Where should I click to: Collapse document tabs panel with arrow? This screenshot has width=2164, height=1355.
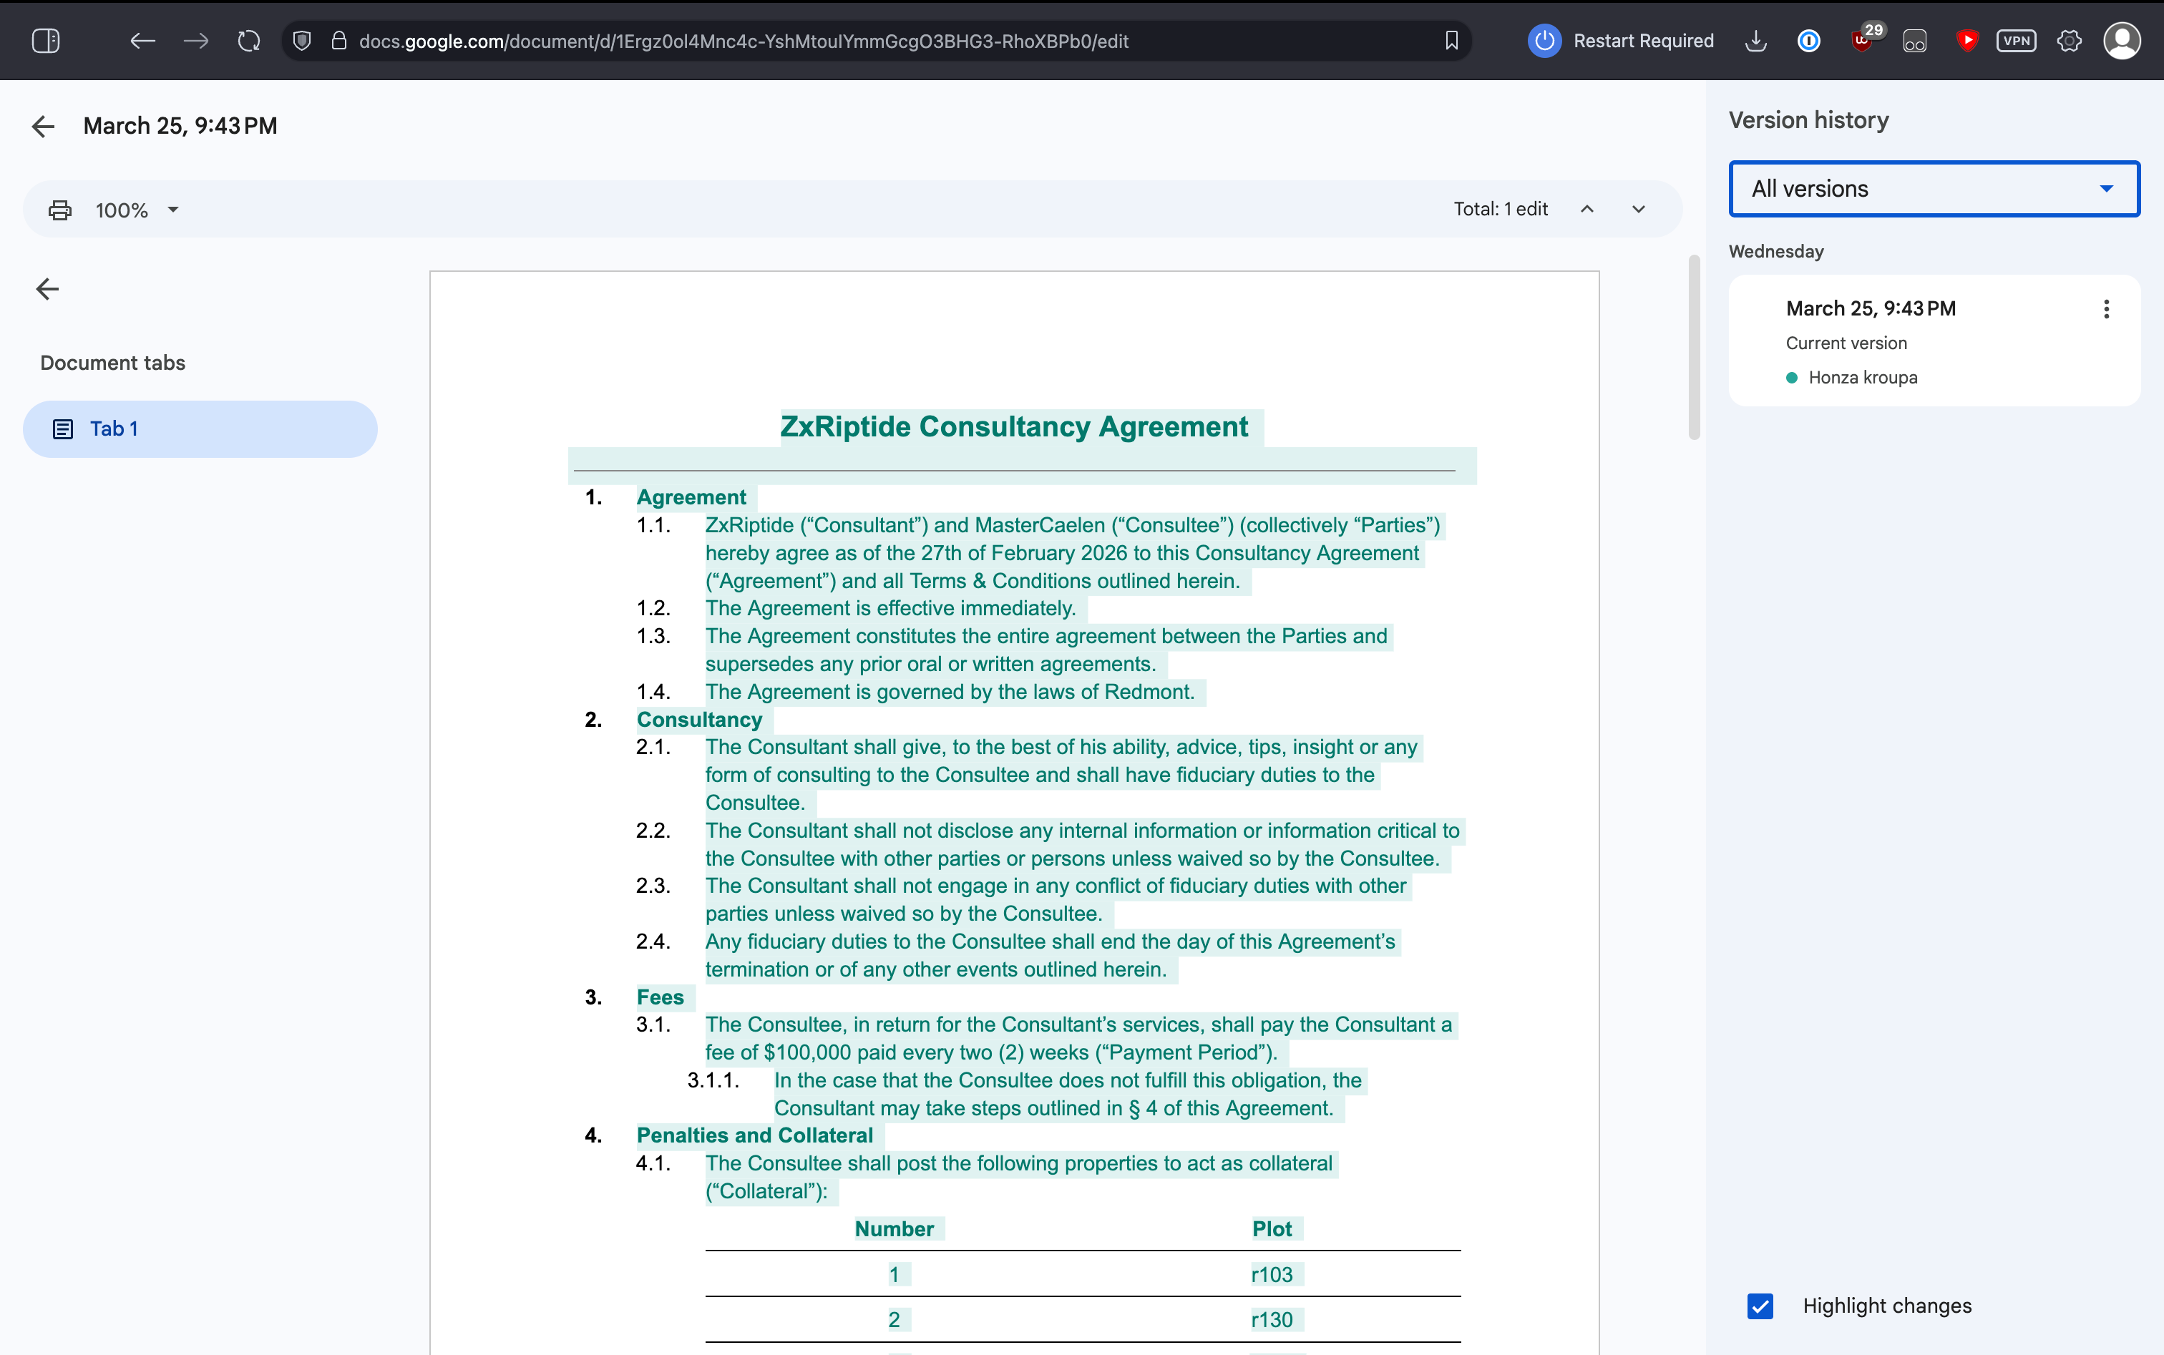pos(47,288)
